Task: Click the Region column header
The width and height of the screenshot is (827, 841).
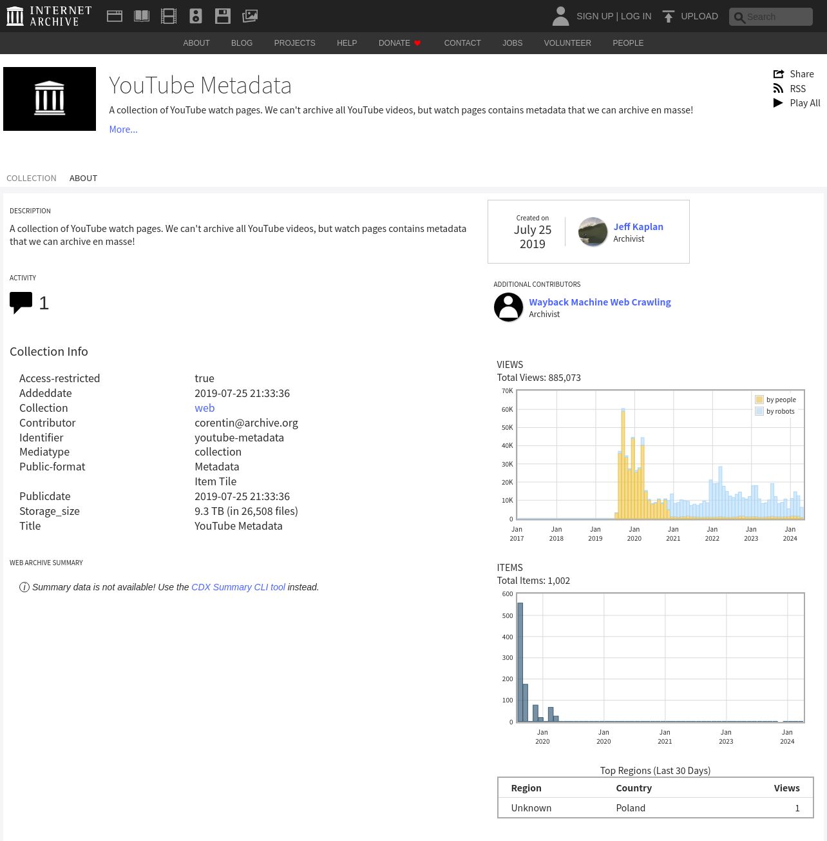Action: (526, 788)
